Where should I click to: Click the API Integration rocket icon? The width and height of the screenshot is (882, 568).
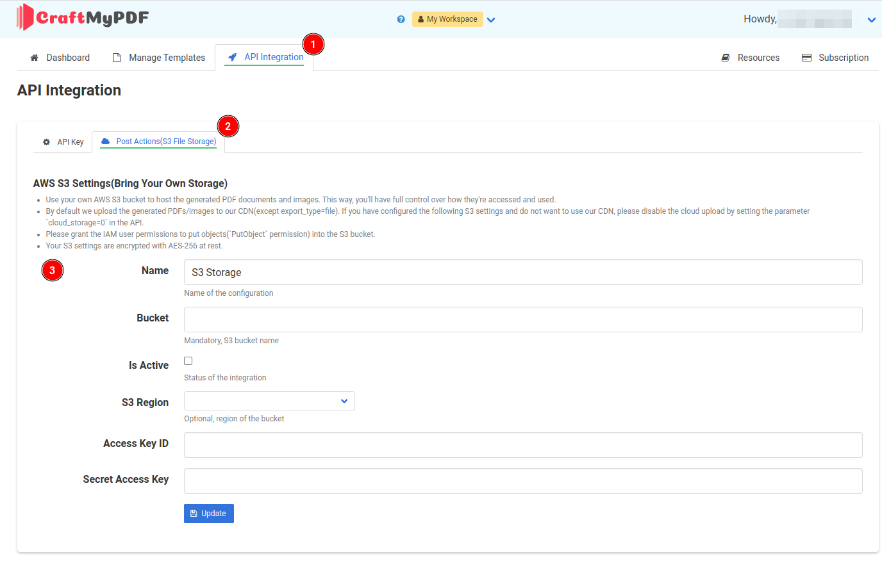coord(233,57)
